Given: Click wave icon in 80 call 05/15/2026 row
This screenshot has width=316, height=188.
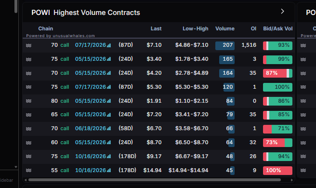Looking at the screenshot, I should point(28,101).
